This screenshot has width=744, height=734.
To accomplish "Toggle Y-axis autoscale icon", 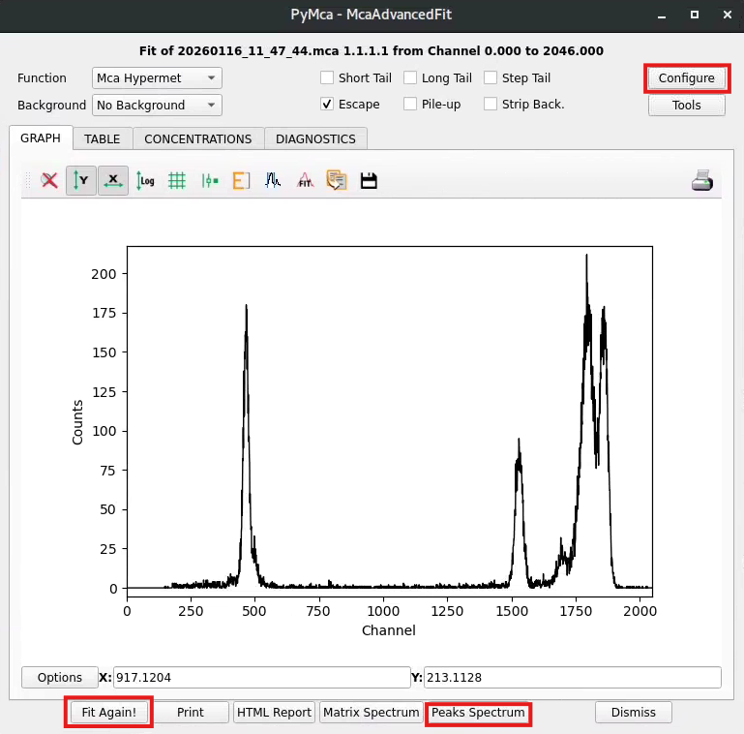I will click(x=81, y=181).
